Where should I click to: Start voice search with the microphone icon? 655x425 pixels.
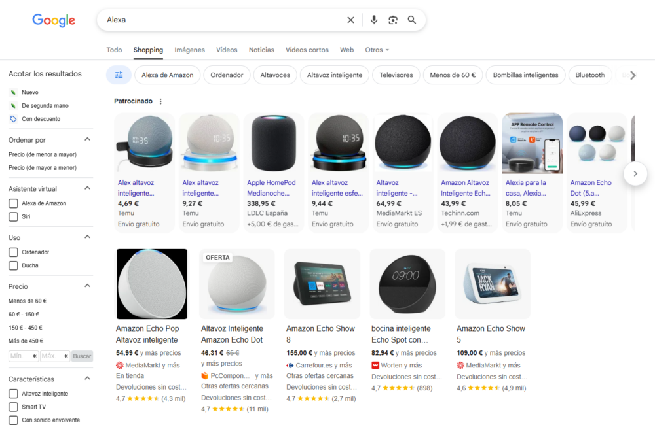pyautogui.click(x=374, y=20)
